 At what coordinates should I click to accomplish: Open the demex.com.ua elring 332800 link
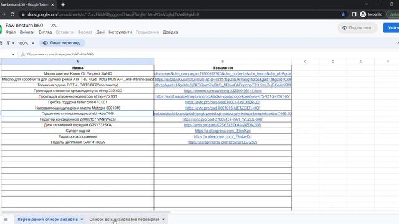223,91
